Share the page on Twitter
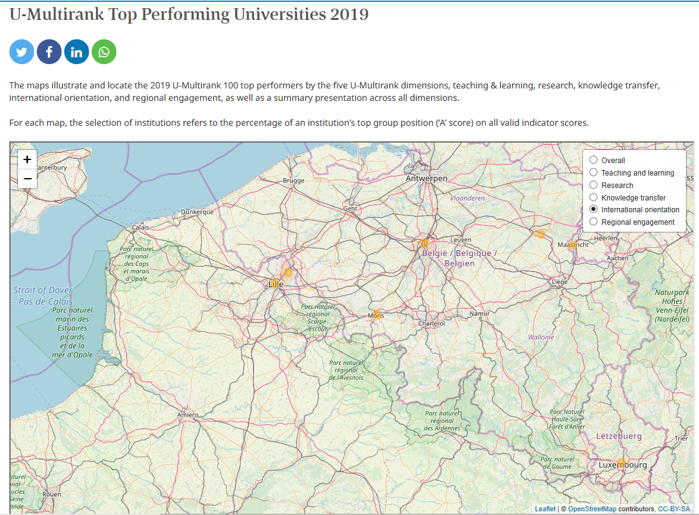Image resolution: width=699 pixels, height=515 pixels. (x=22, y=52)
